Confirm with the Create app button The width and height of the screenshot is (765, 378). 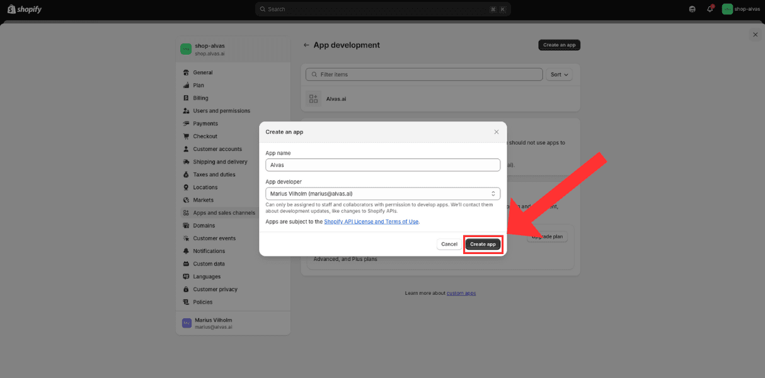pos(483,244)
